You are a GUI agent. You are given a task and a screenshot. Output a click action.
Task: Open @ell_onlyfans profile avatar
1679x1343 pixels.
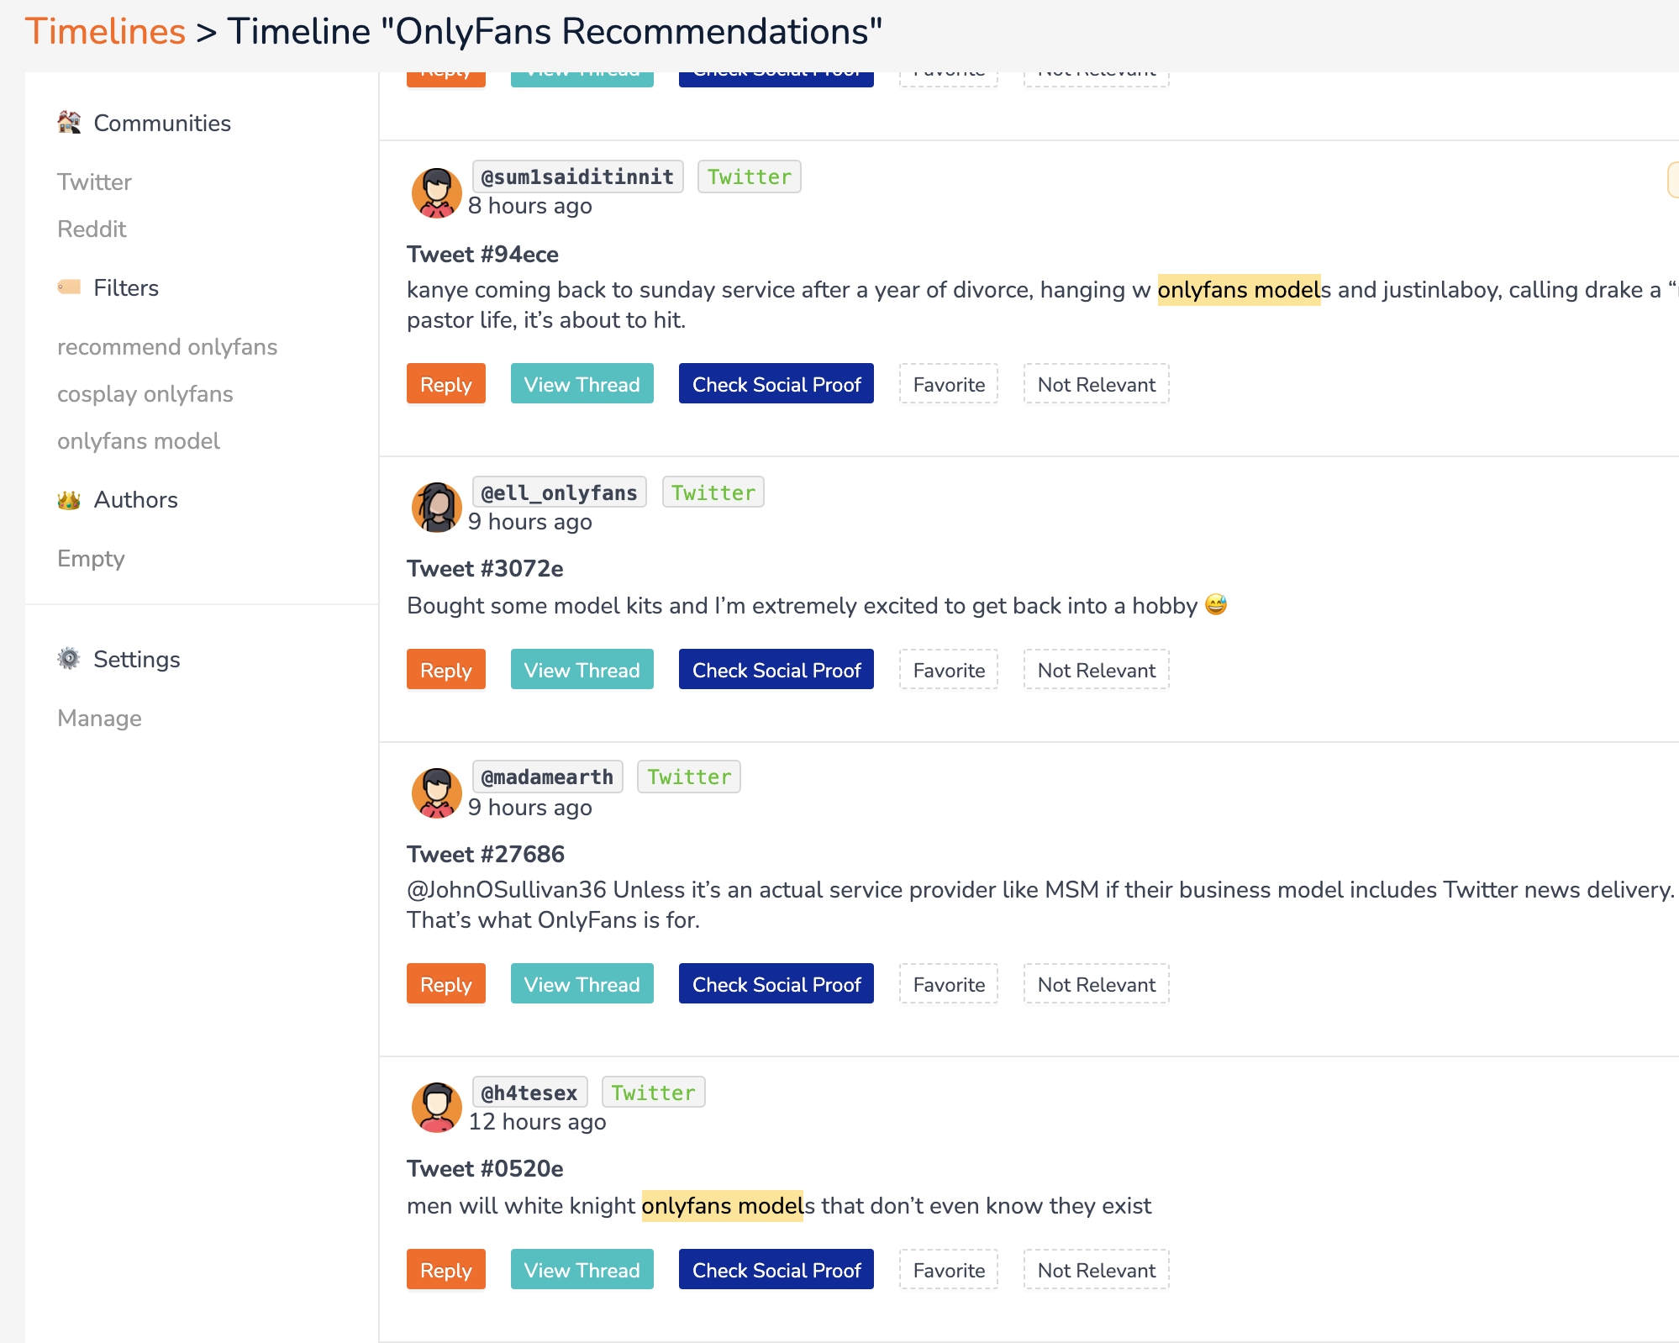coord(436,508)
